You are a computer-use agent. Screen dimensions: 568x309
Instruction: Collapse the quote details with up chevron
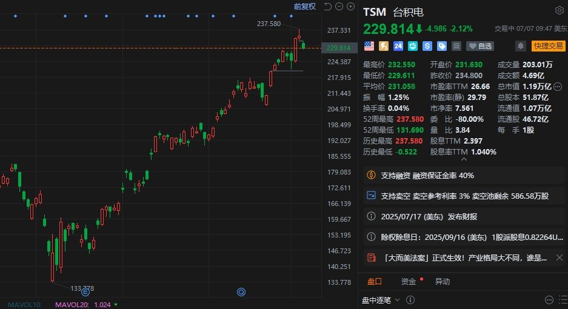pos(464,159)
